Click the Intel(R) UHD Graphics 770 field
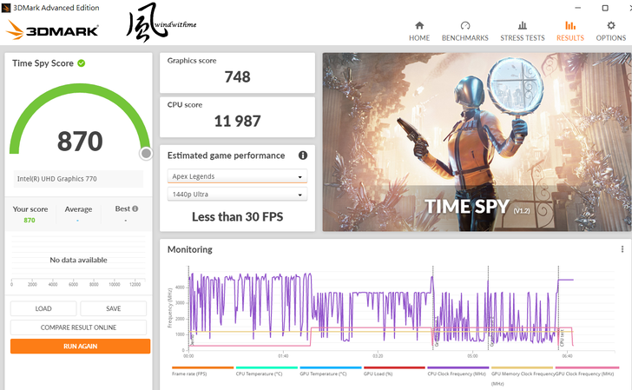The height and width of the screenshot is (390, 632). (x=78, y=179)
